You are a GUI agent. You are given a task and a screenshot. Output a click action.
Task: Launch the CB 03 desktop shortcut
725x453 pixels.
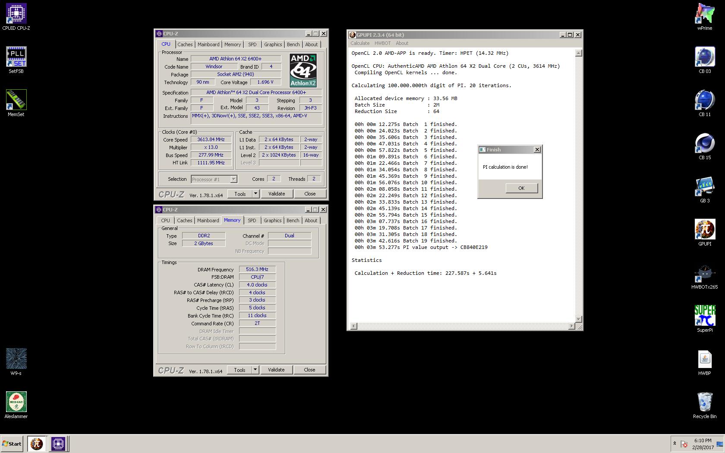coord(705,60)
